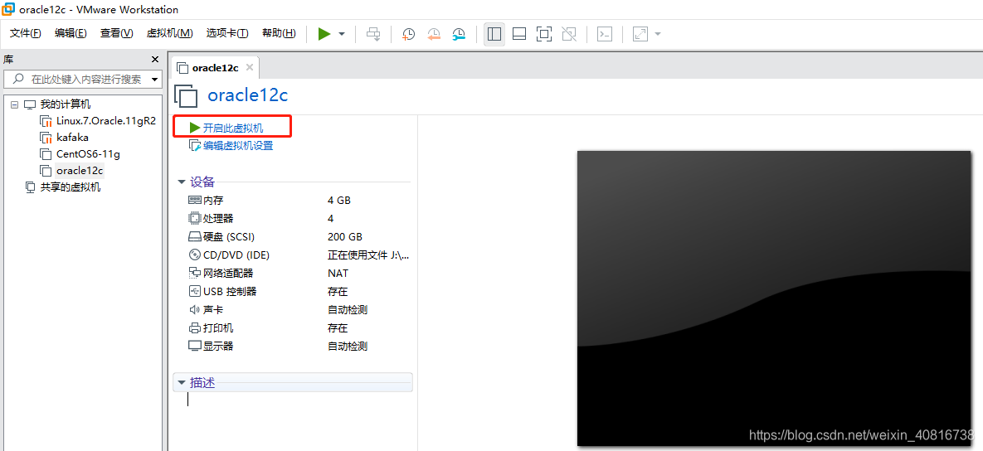Click the send Ctrl+Alt+Del toolbar icon

tap(373, 34)
